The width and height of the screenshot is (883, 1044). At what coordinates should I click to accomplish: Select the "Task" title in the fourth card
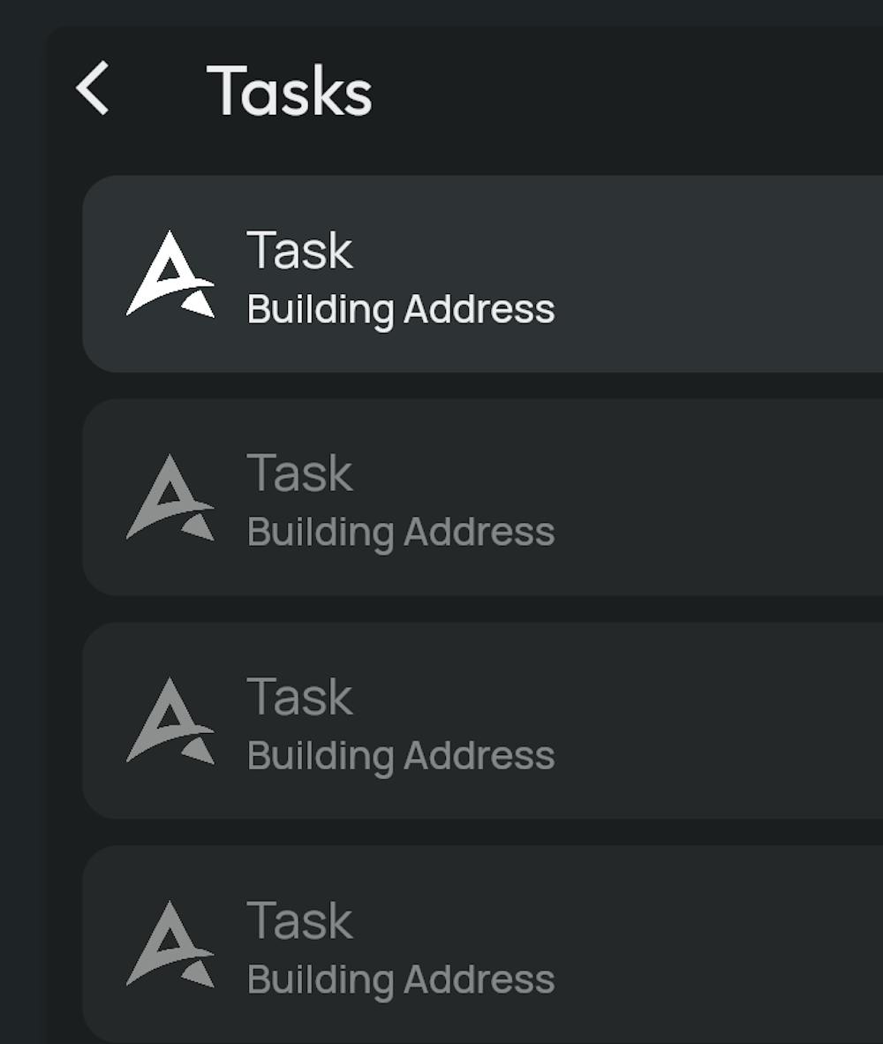coord(300,921)
